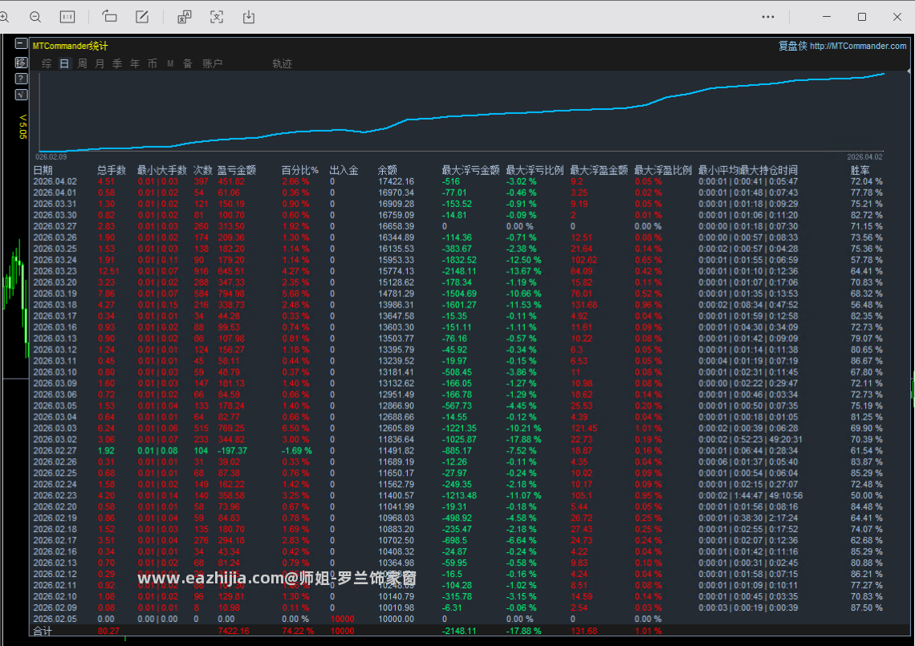This screenshot has width=915, height=646.
Task: Switch to the 周 weekly tab
Action: [83, 63]
